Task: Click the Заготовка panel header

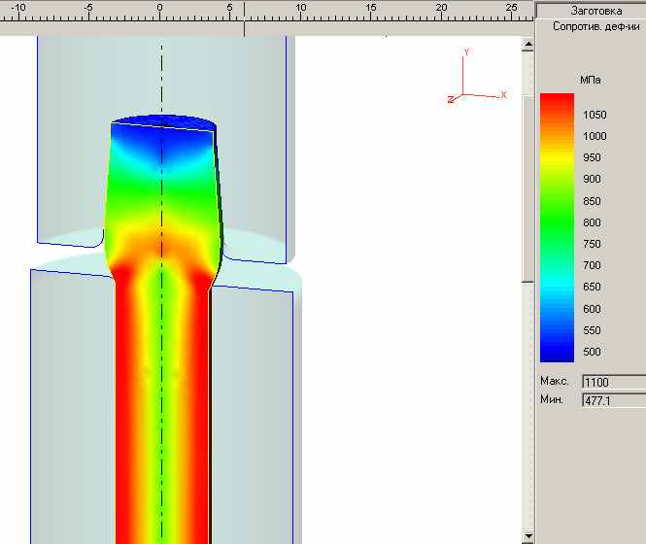Action: click(x=592, y=11)
